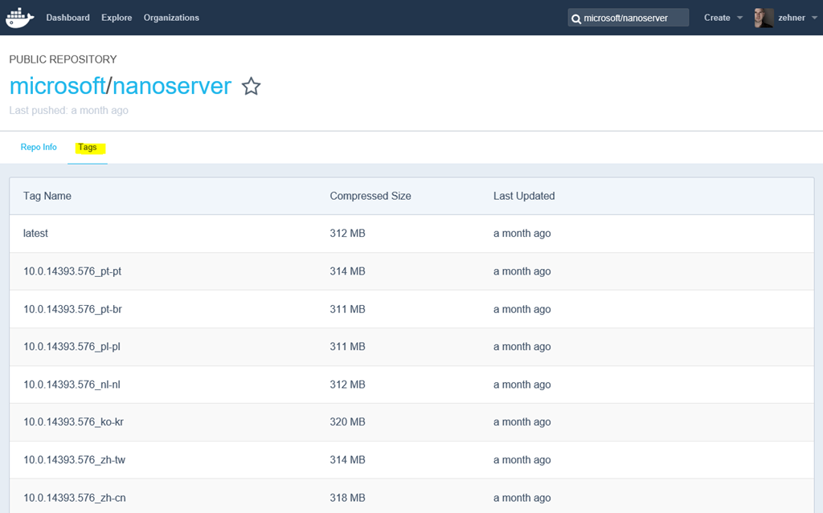Open the zehner account dropdown arrow
This screenshot has width=823, height=513.
tap(814, 18)
